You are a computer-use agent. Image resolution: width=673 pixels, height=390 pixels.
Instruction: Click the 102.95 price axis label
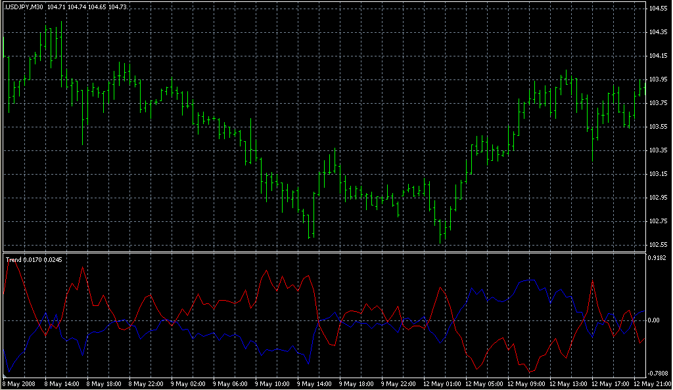[659, 198]
